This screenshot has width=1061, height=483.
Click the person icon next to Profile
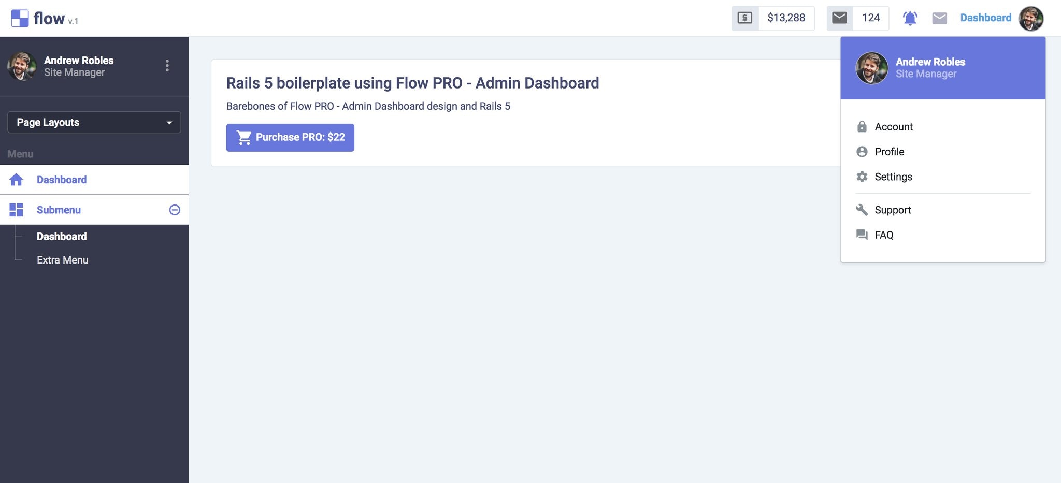(x=862, y=152)
